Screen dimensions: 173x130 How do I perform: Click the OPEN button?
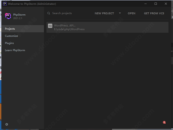131,13
